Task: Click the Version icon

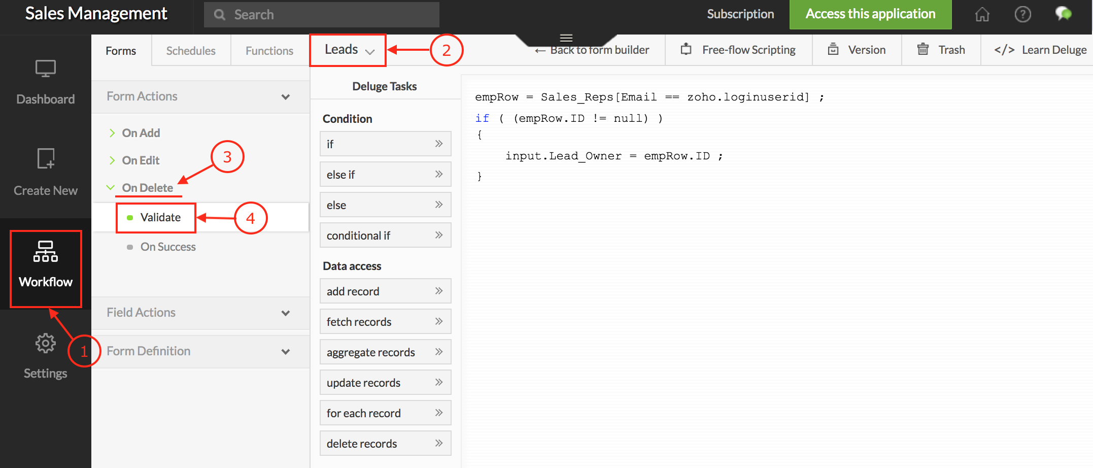Action: [x=833, y=49]
